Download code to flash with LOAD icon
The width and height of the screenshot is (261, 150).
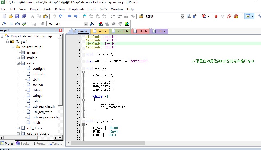43,24
